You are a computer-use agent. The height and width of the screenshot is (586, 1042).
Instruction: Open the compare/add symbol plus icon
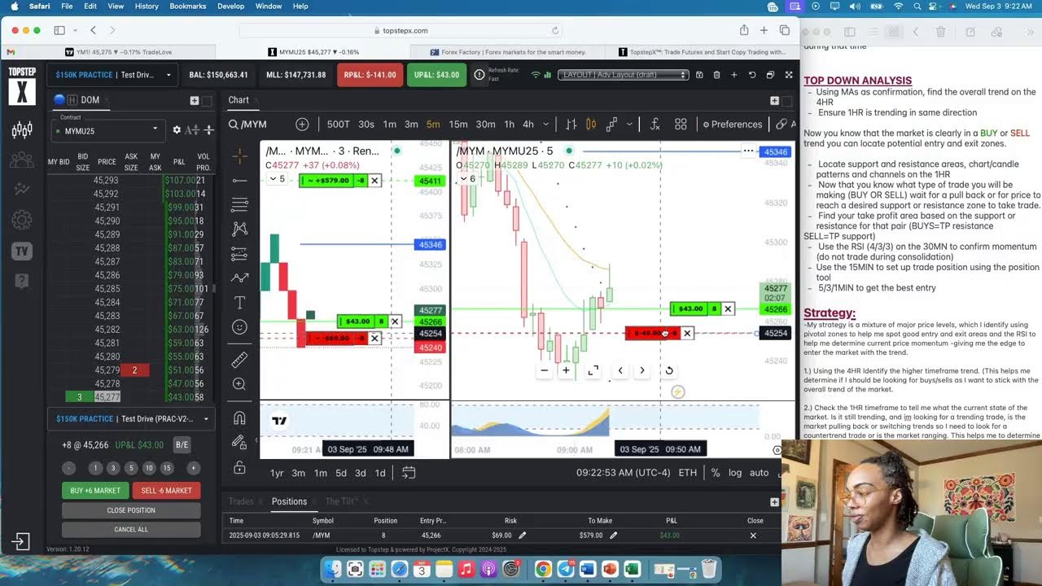point(302,125)
